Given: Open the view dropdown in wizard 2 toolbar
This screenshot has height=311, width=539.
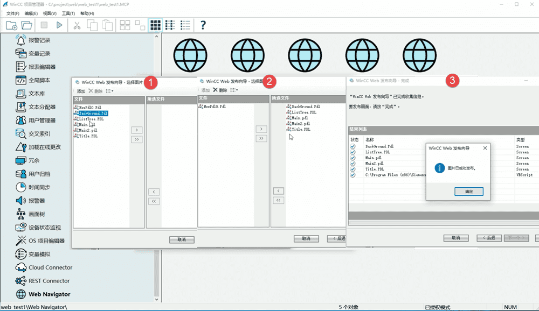Looking at the screenshot, I should [234, 90].
